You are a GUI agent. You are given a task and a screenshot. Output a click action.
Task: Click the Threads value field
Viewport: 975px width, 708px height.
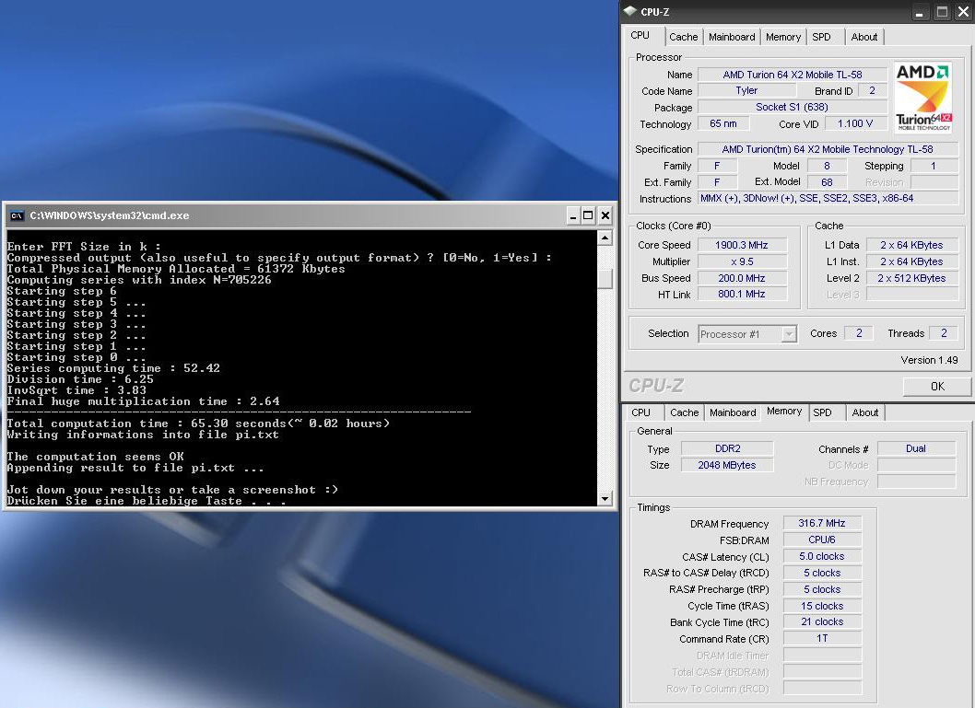(944, 333)
